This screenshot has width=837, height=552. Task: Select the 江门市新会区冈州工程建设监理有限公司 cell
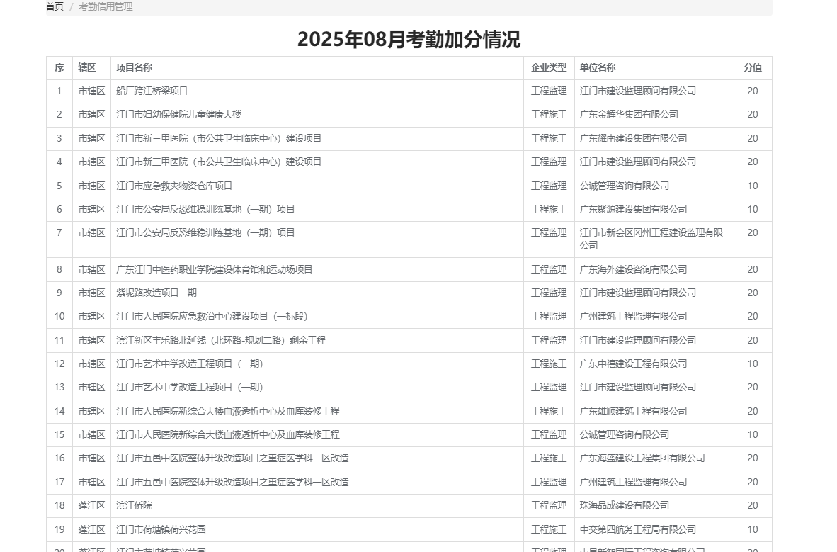(x=651, y=239)
